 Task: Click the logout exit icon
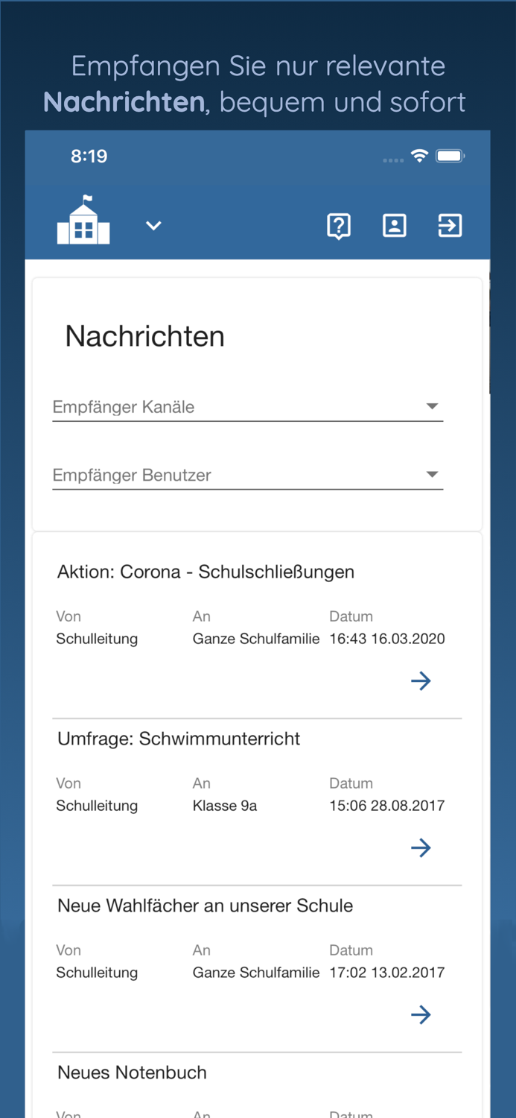click(450, 225)
